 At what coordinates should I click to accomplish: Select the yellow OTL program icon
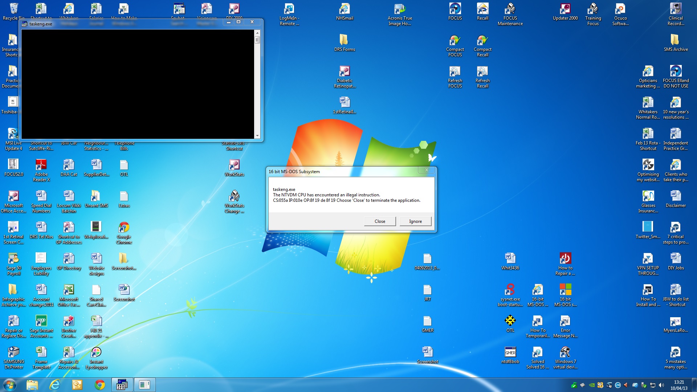[x=510, y=324]
